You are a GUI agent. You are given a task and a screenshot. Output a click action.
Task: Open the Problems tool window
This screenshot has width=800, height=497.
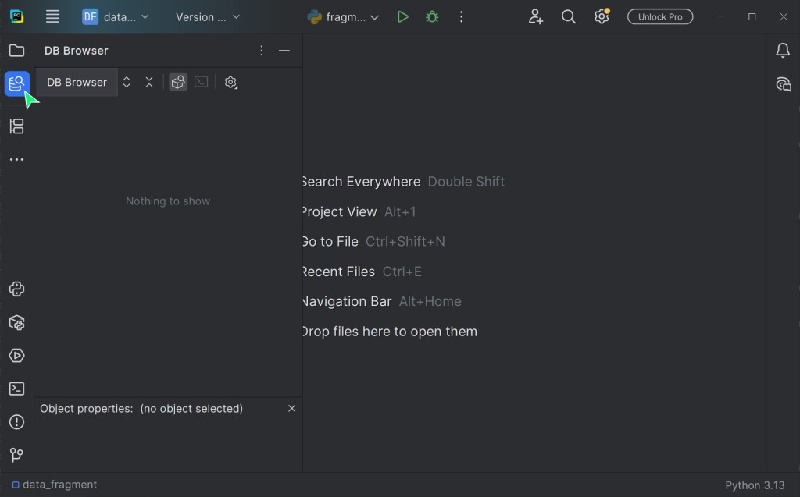(16, 422)
